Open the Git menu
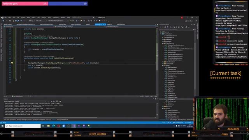The width and height of the screenshot is (249, 140). (18, 17)
